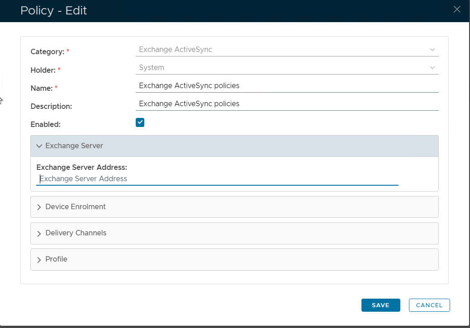Click the chevron icon beside Device Enrolment
This screenshot has height=328, width=470.
[39, 207]
